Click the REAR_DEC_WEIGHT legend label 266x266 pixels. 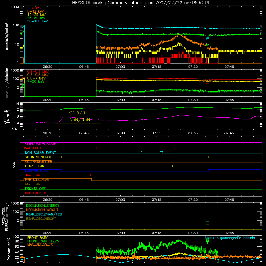(x=41, y=219)
